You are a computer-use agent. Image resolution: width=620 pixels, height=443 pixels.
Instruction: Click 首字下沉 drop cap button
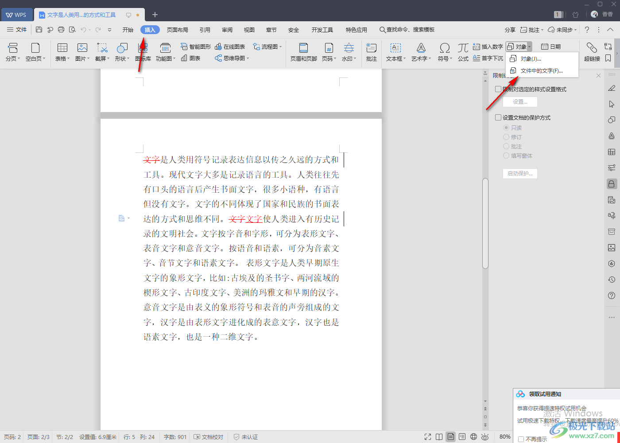[x=488, y=58]
